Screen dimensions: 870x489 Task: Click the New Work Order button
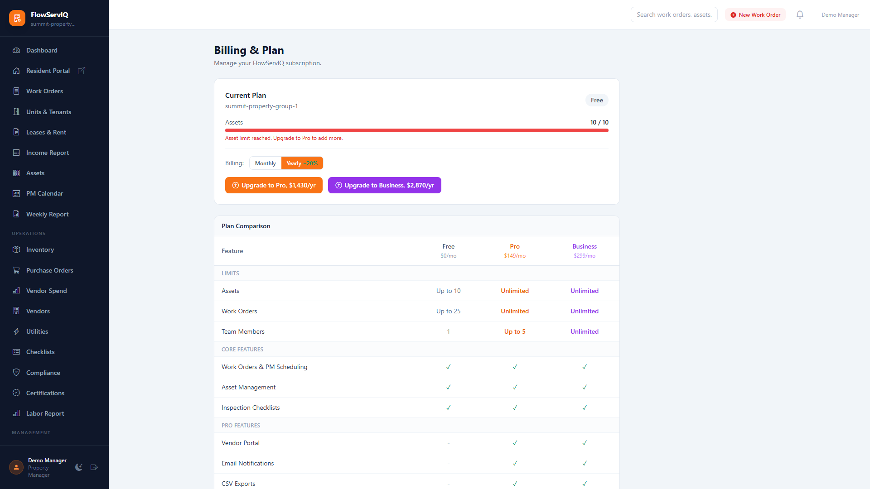pyautogui.click(x=755, y=14)
